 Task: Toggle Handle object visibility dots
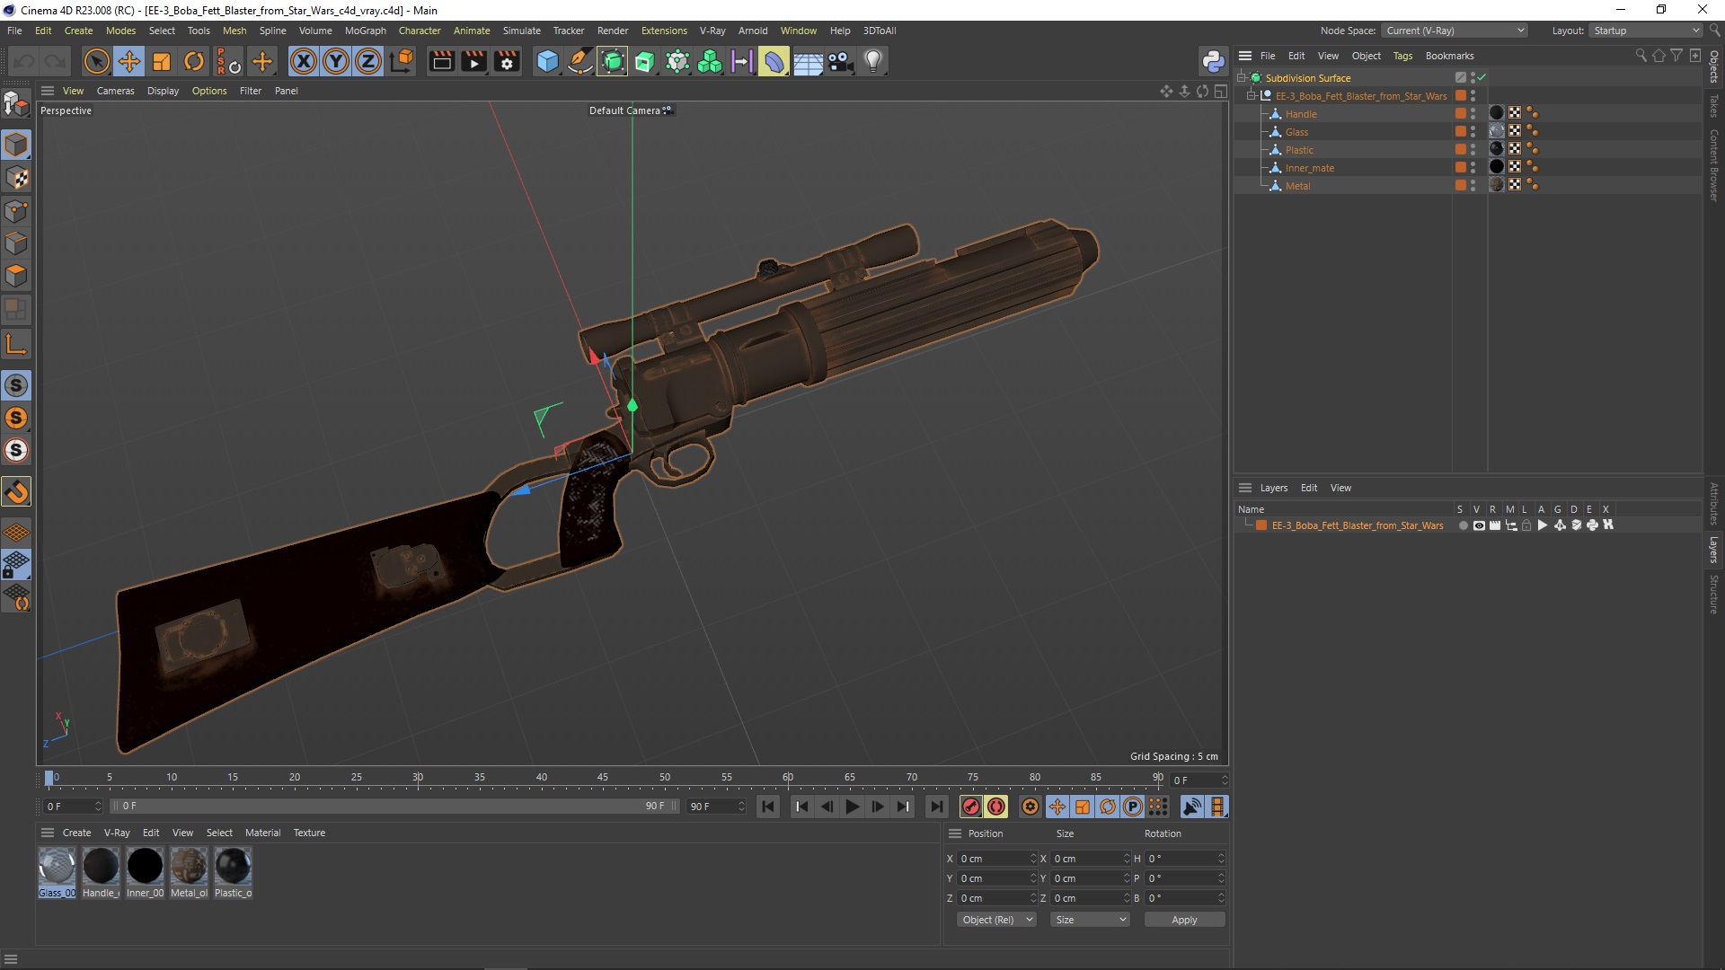[1473, 113]
